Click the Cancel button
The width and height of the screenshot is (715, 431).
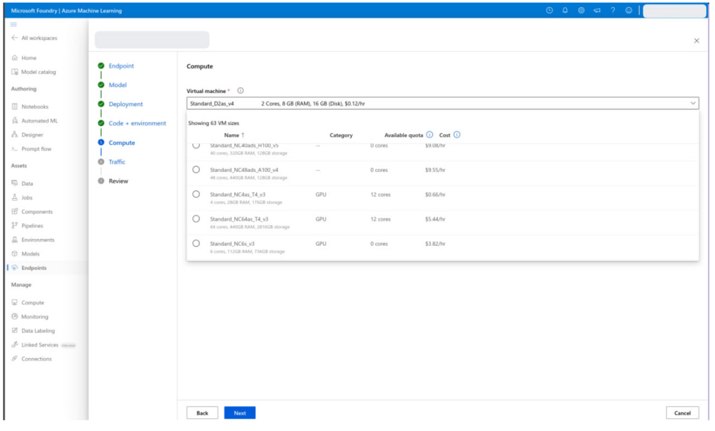pyautogui.click(x=683, y=413)
